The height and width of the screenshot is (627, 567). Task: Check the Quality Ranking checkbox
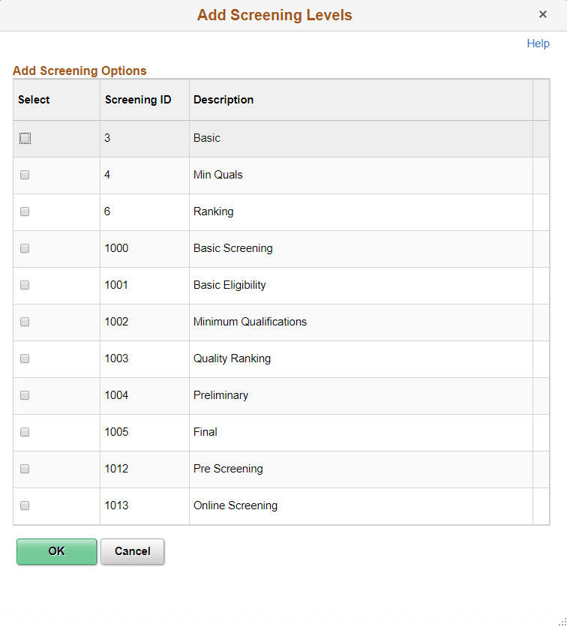coord(25,358)
